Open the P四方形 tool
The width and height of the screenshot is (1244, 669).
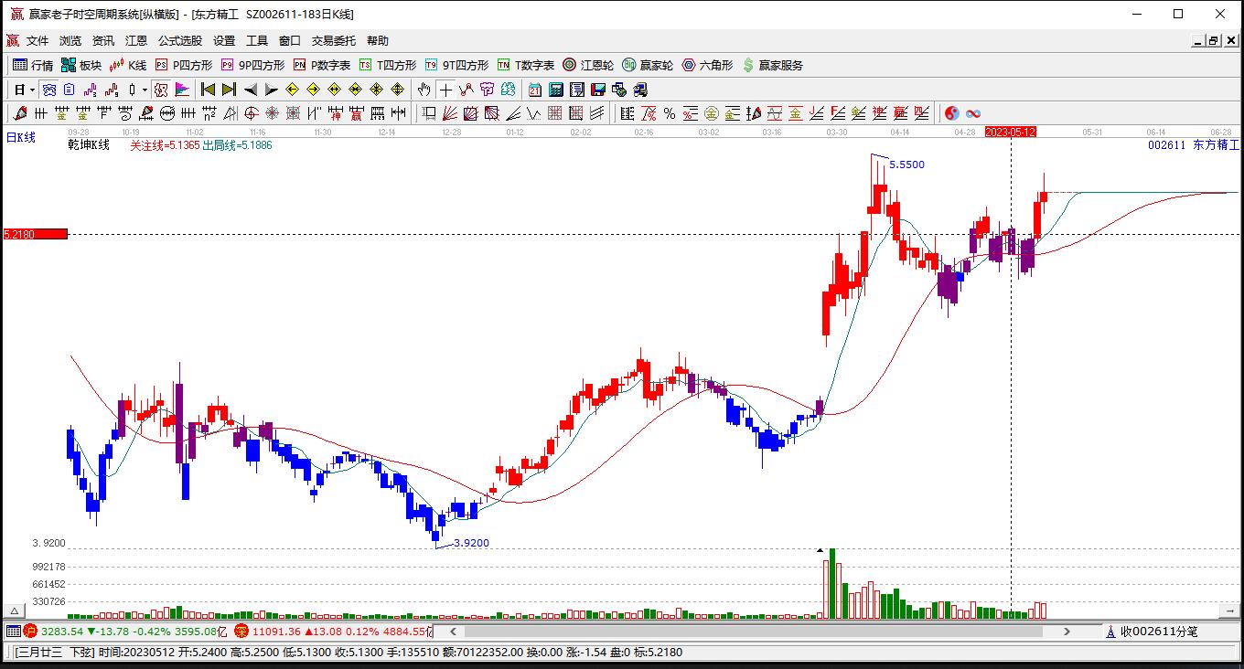pos(184,65)
